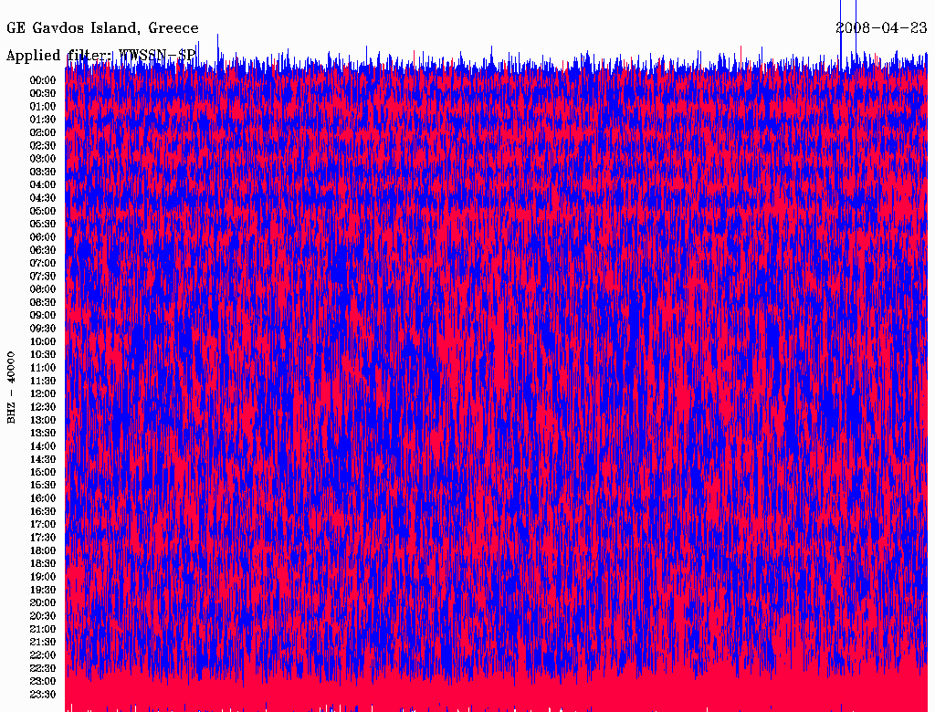
Task: Select the 00:30 time label
Action: tap(43, 94)
